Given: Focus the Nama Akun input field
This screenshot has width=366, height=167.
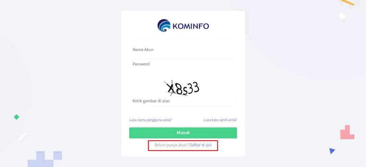Looking at the screenshot, I should tap(183, 49).
